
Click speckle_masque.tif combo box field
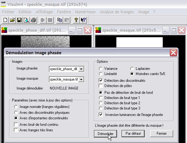pyautogui.click(x=67, y=79)
